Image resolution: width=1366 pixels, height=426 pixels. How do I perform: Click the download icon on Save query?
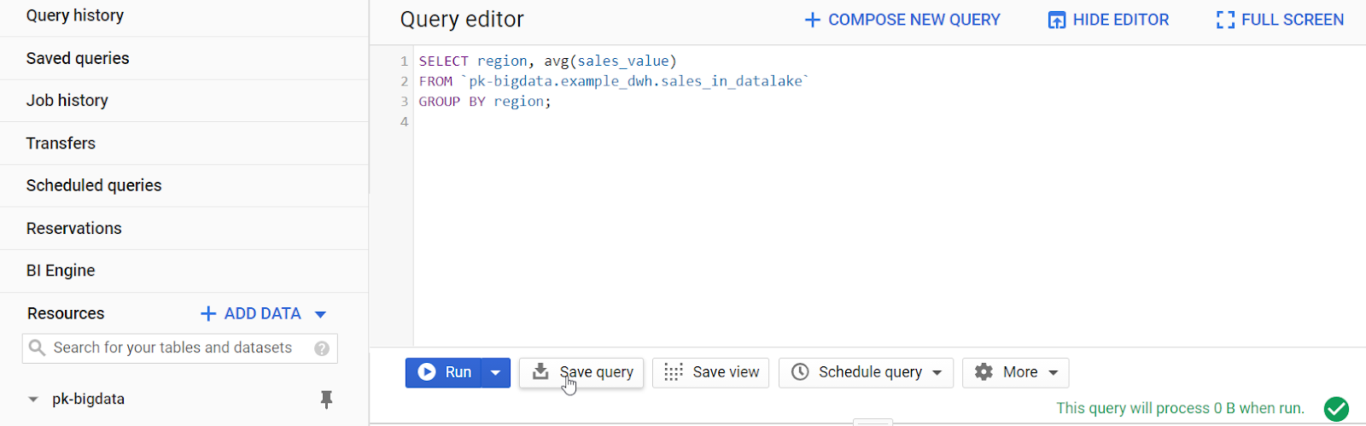click(540, 371)
